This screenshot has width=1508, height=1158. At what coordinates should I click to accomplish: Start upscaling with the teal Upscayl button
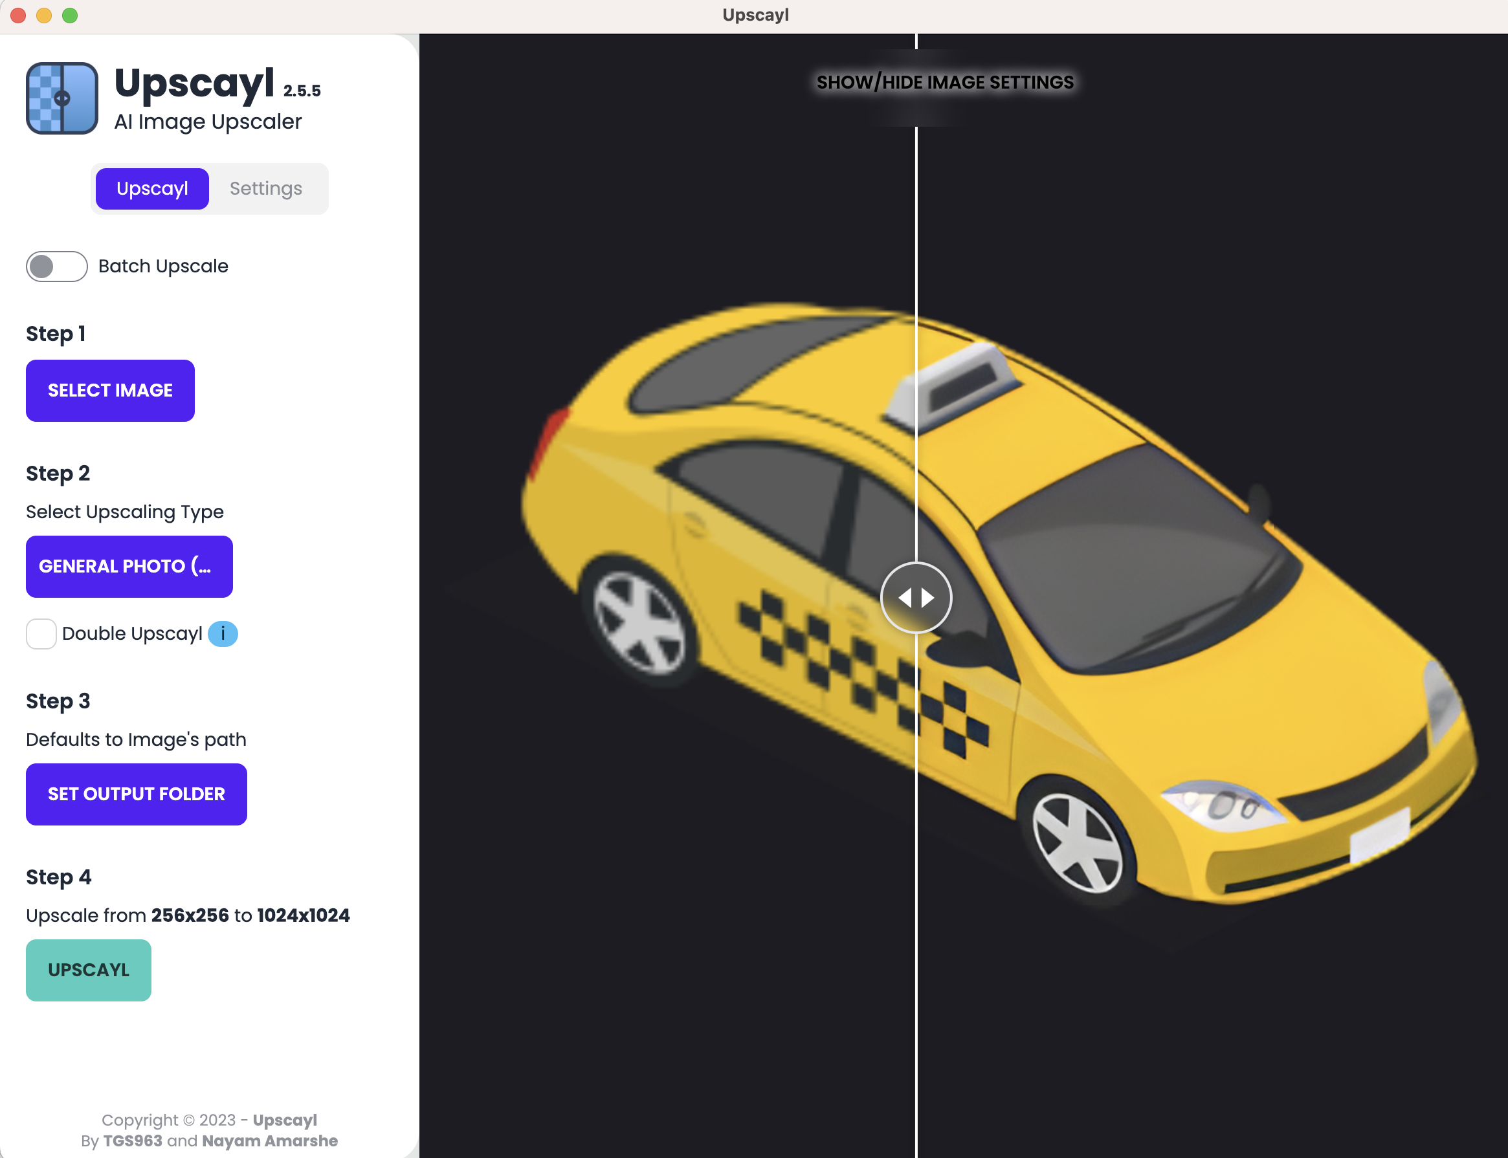(88, 969)
